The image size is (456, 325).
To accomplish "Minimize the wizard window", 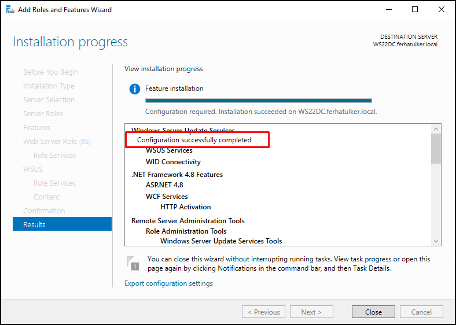I will click(x=389, y=10).
